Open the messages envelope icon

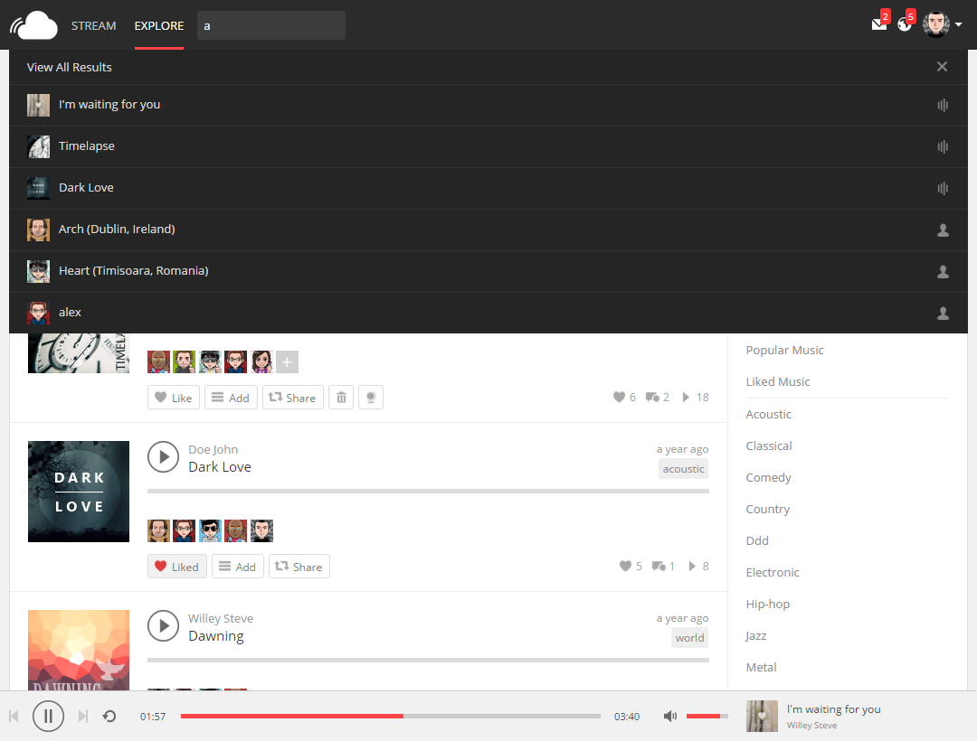pyautogui.click(x=878, y=25)
